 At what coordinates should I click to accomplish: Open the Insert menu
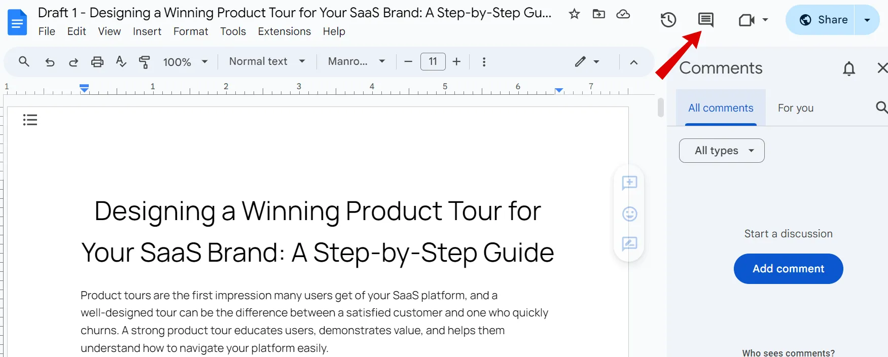[x=147, y=31]
